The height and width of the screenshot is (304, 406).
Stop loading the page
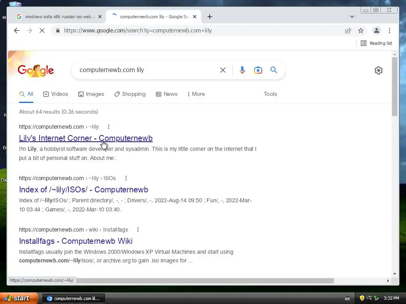point(42,30)
